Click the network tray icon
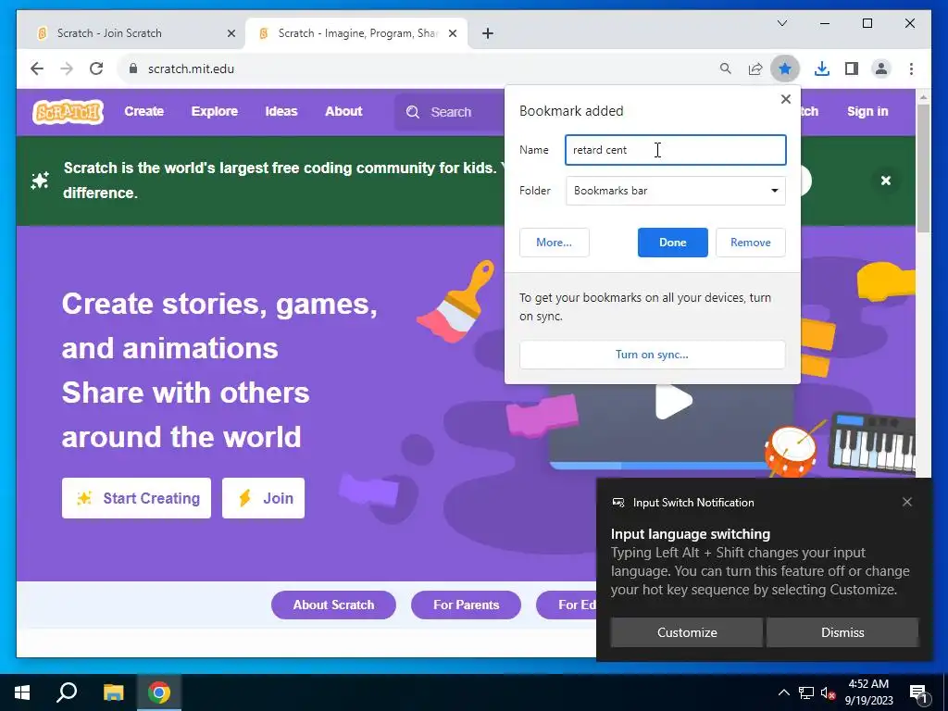Screen dimensions: 948x711 coord(806,692)
